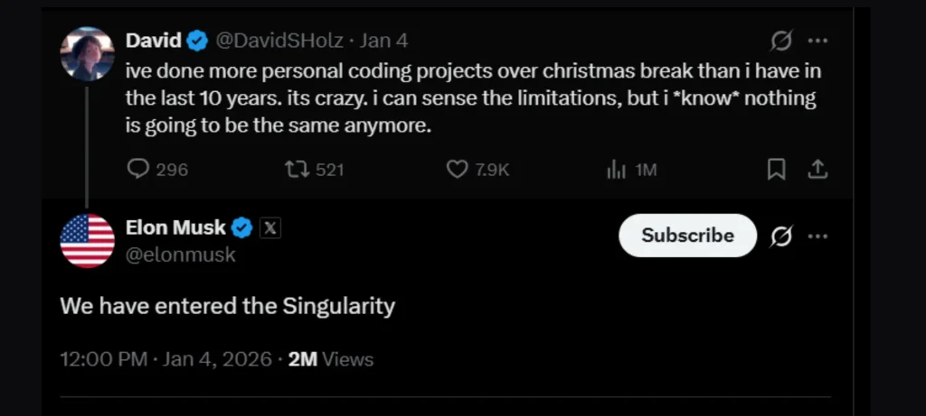Subscribe to Elon Musk

[687, 236]
